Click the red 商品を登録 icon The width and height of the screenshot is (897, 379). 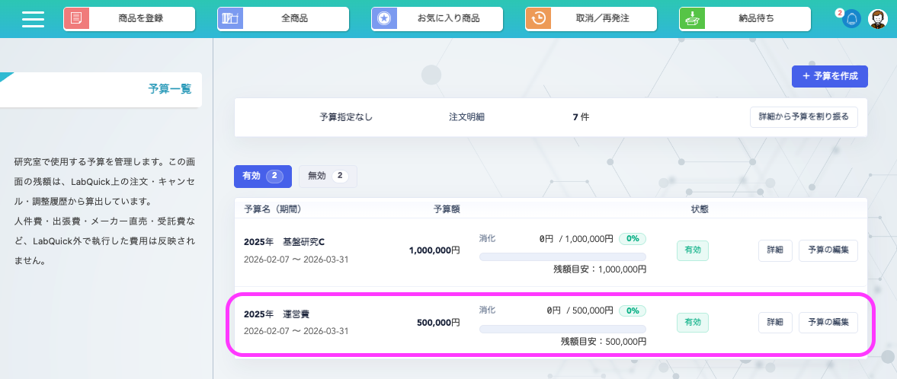click(76, 19)
